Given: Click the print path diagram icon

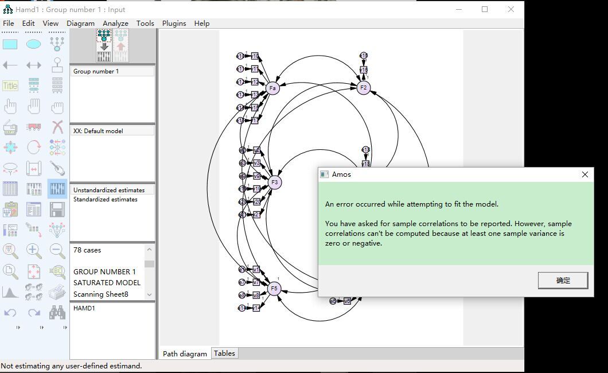Looking at the screenshot, I should tap(57, 292).
